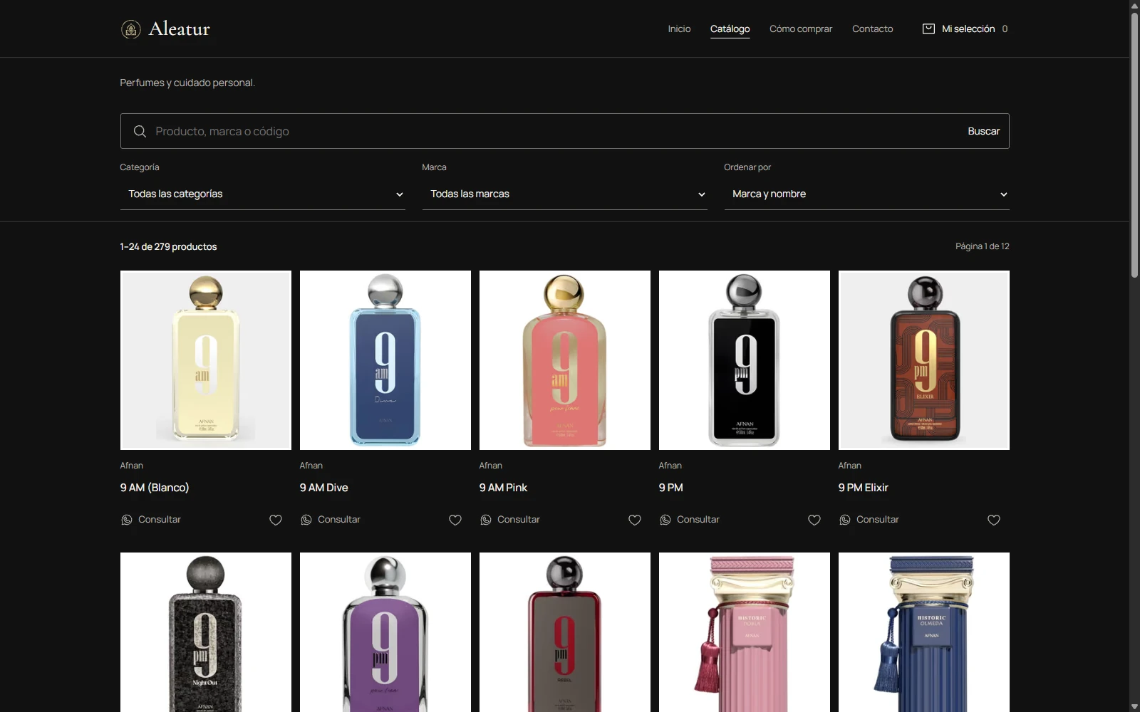Open the Categoría dropdown

pyautogui.click(x=263, y=194)
